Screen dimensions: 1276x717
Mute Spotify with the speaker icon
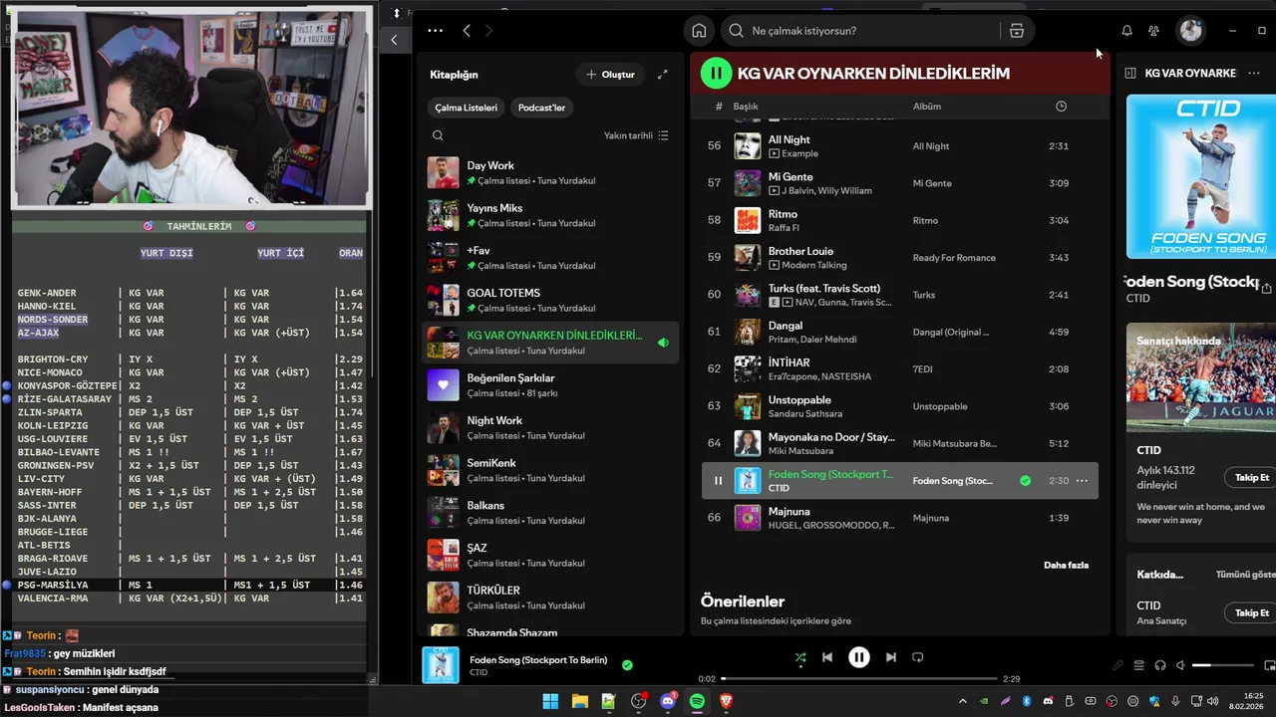(x=1180, y=665)
